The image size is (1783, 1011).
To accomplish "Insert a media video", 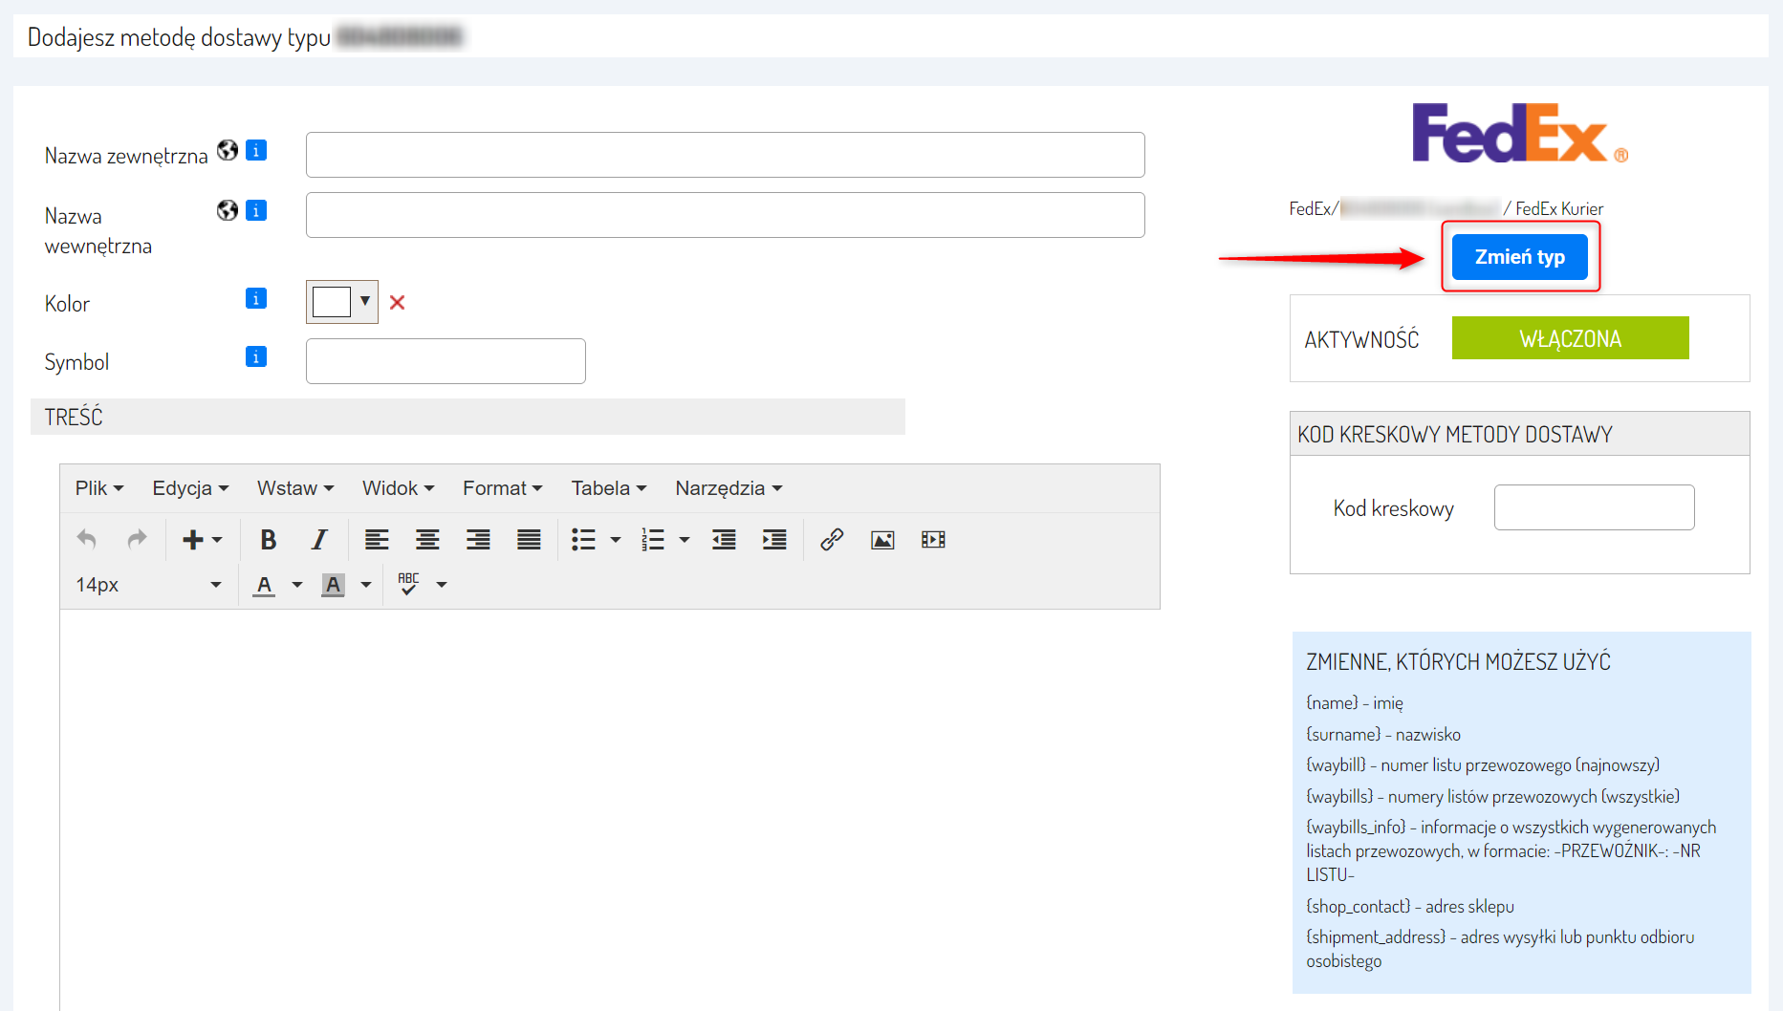I will coord(933,539).
